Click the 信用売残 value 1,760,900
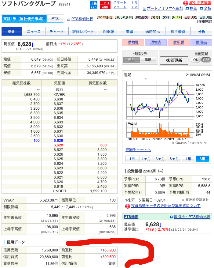This screenshot has height=268, width=214. click(x=50, y=250)
